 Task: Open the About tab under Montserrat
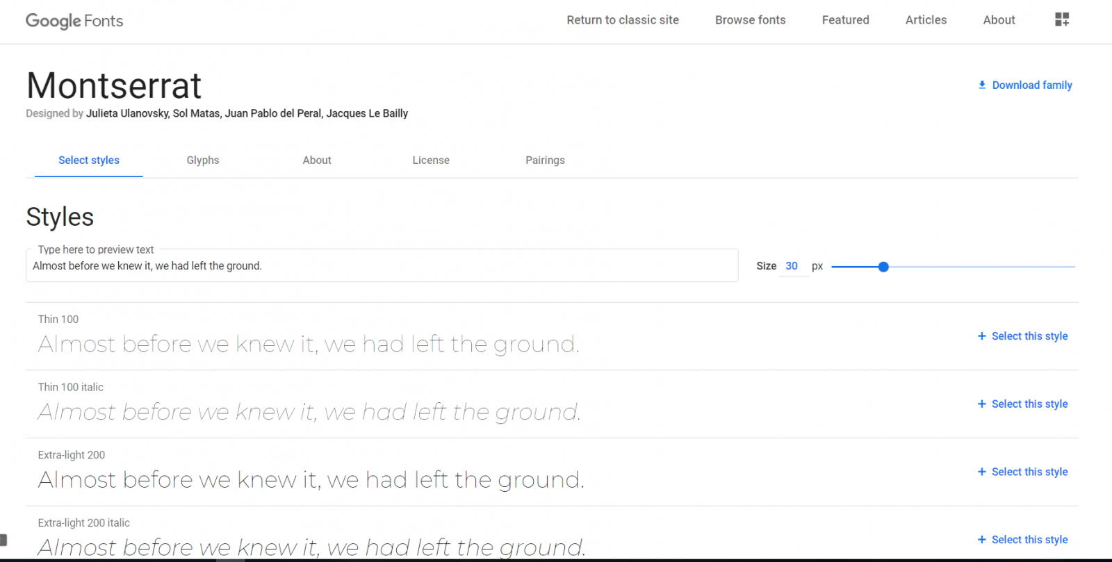click(x=317, y=160)
